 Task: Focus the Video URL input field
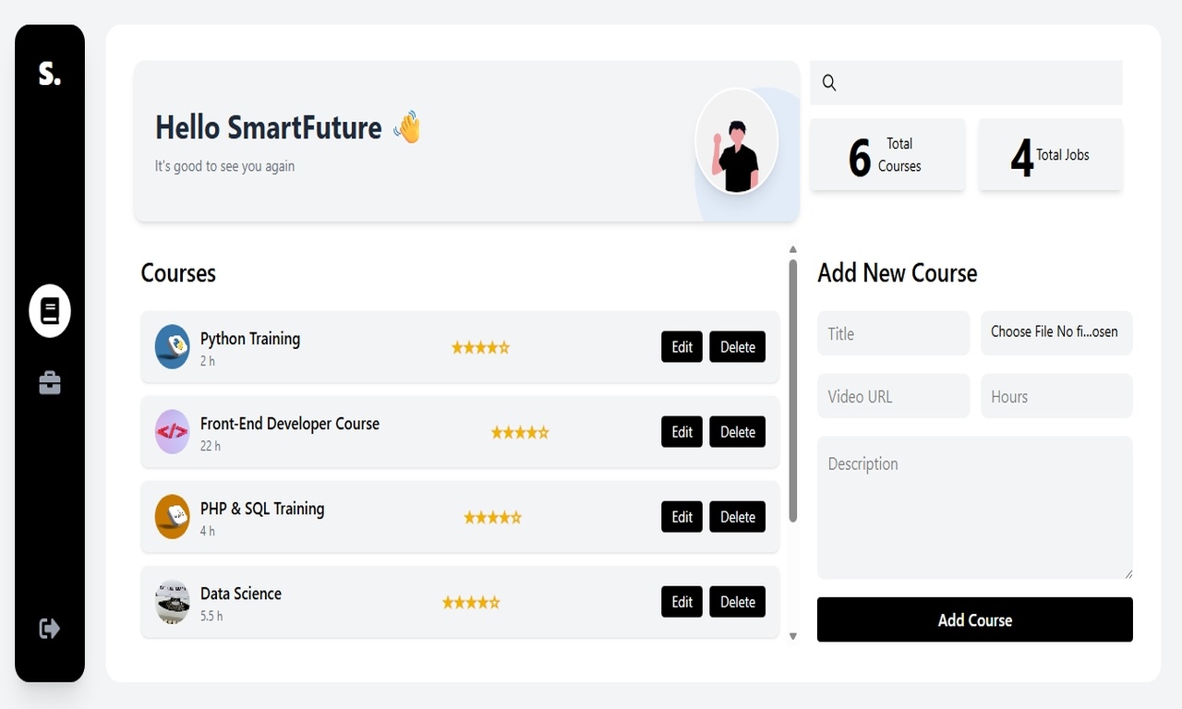coord(893,396)
